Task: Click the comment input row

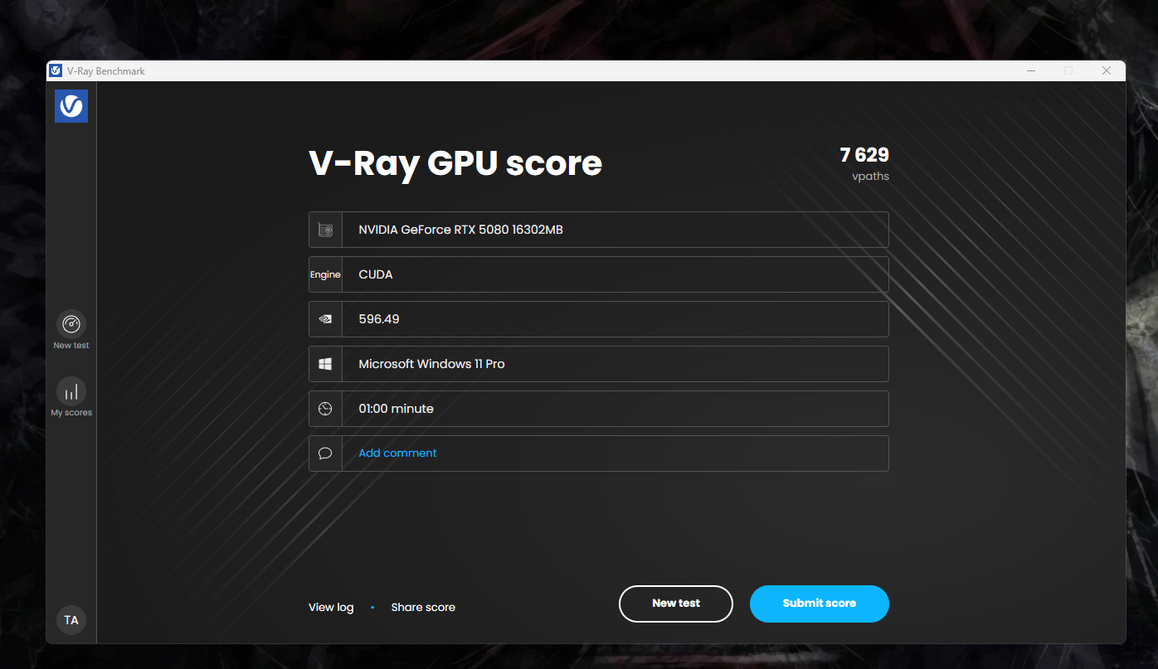Action: click(599, 453)
